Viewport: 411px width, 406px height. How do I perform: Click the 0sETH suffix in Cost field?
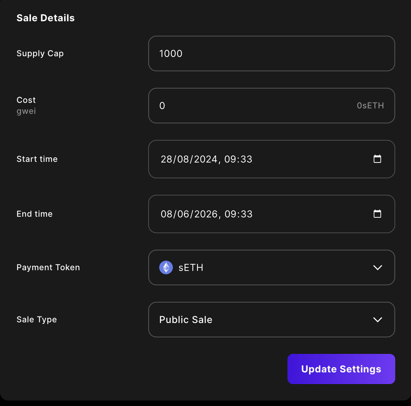(x=370, y=106)
